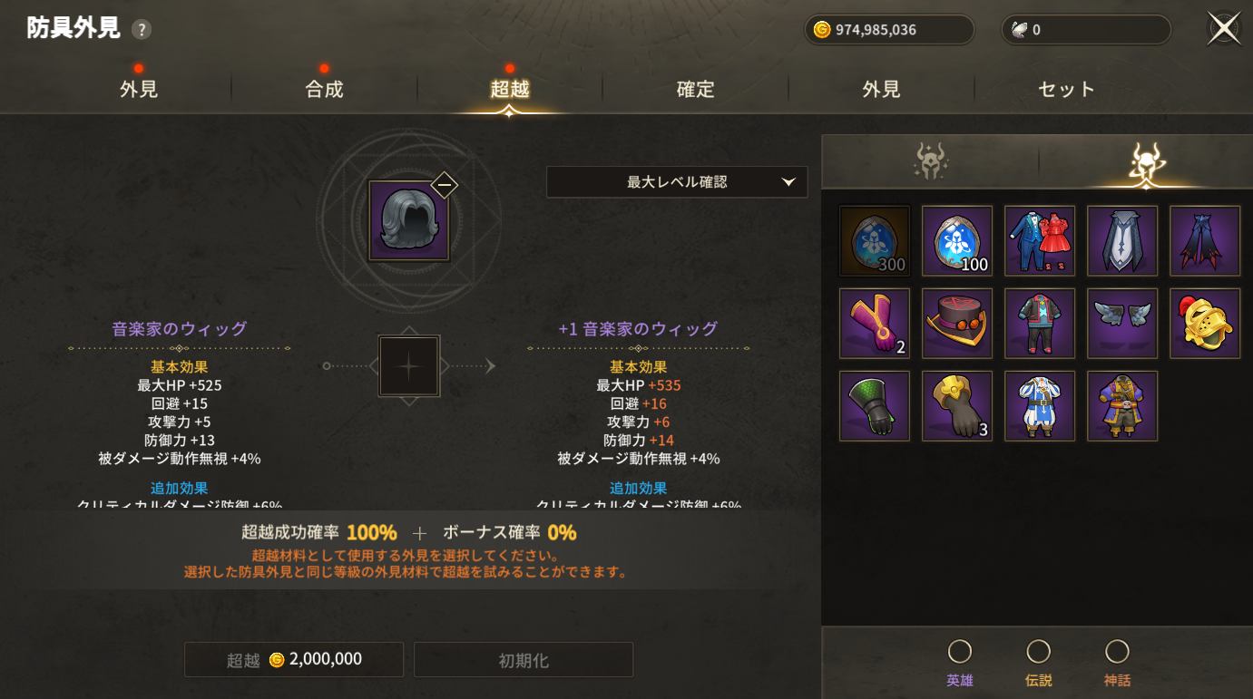1253x699 pixels.
Task: Expand the 最大レベル確認 dropdown
Action: click(x=677, y=181)
